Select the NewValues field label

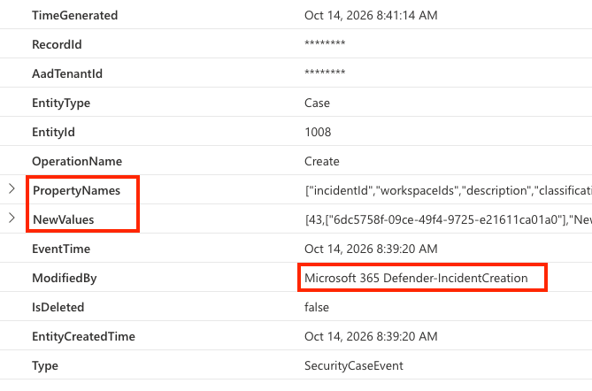coord(64,219)
